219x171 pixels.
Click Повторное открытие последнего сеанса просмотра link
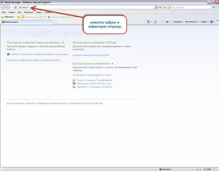coord(34,60)
